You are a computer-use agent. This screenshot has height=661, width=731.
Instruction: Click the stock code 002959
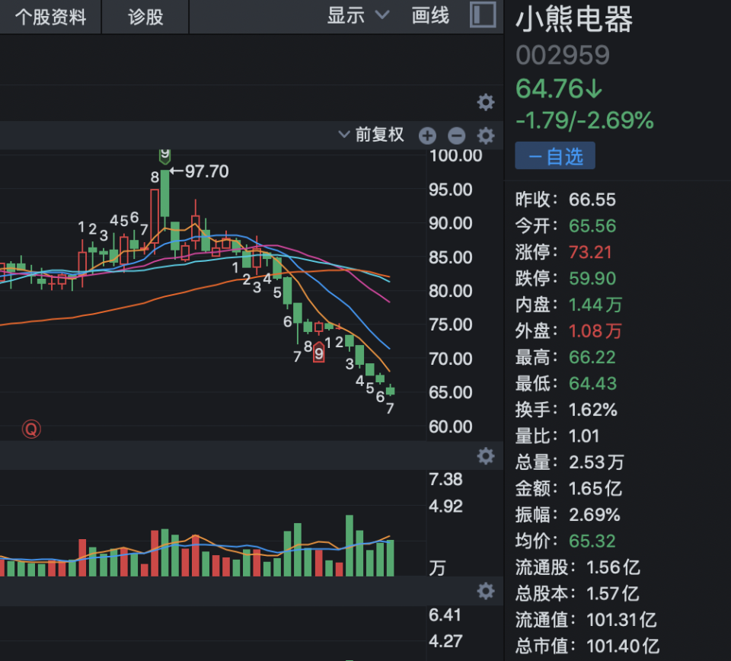pos(563,56)
